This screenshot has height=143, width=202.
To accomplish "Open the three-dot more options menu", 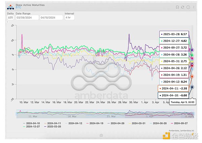I will pyautogui.click(x=193, y=7).
